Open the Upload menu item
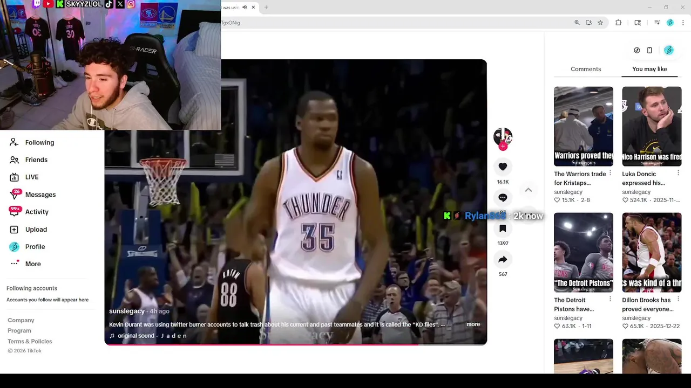This screenshot has height=388, width=691. click(36, 230)
